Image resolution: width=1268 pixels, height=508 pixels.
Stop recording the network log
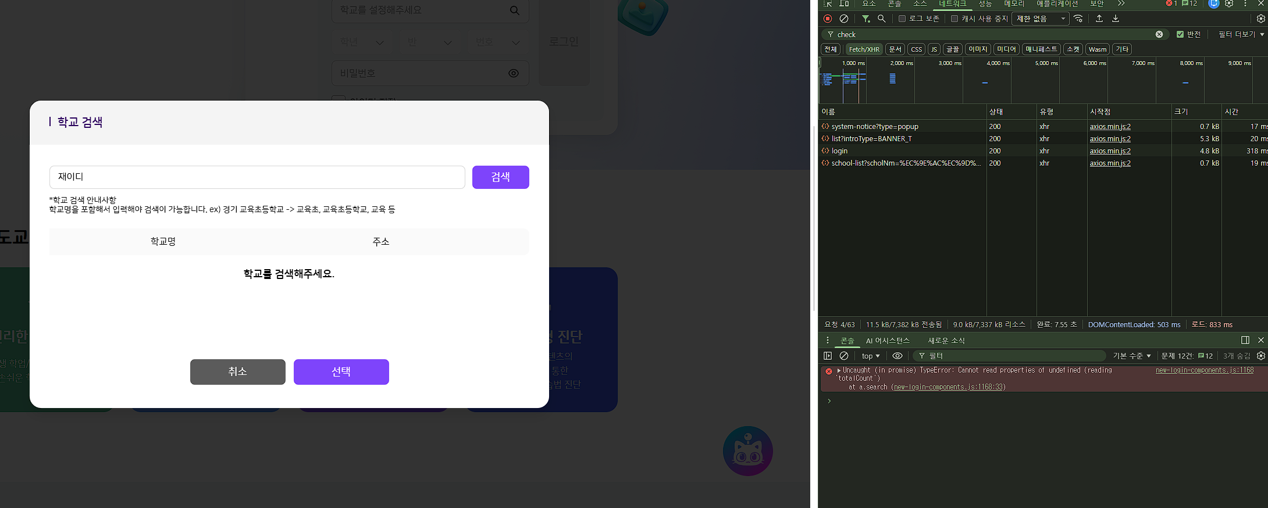(828, 19)
